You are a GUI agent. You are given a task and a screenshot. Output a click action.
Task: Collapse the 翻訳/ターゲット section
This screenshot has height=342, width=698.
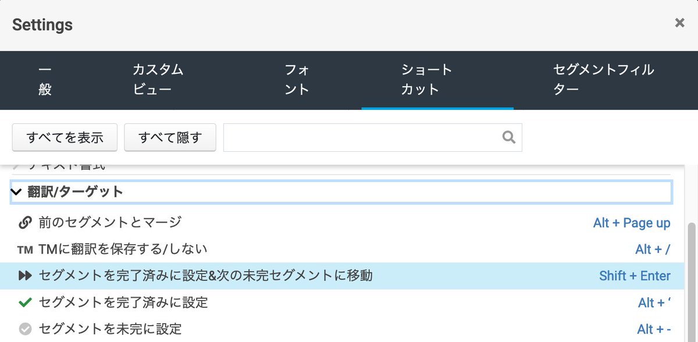(x=15, y=192)
